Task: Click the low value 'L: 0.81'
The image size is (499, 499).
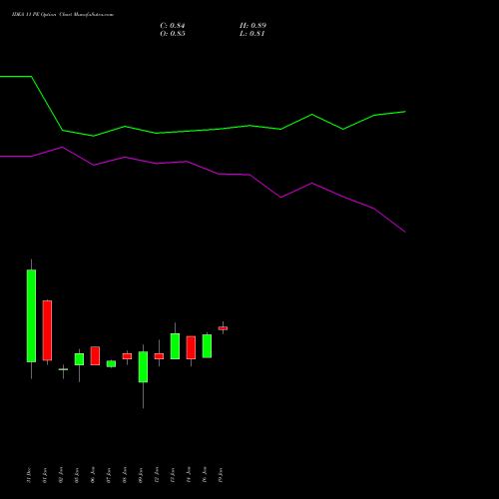Action: point(252,34)
